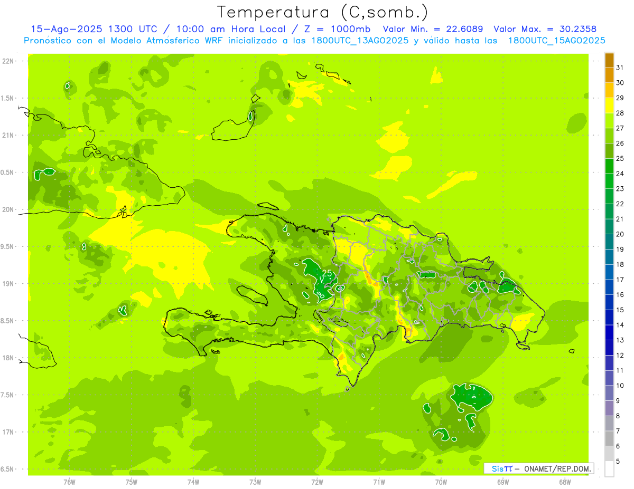Click the '70W' longitude label
The image size is (634, 489).
click(441, 482)
